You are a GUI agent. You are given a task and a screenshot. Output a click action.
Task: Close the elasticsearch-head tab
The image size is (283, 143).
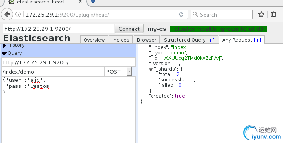point(80,2)
